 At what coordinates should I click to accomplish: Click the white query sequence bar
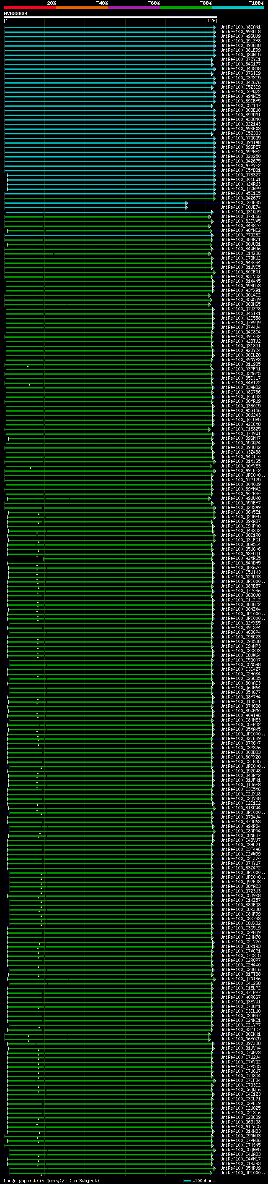click(111, 17)
